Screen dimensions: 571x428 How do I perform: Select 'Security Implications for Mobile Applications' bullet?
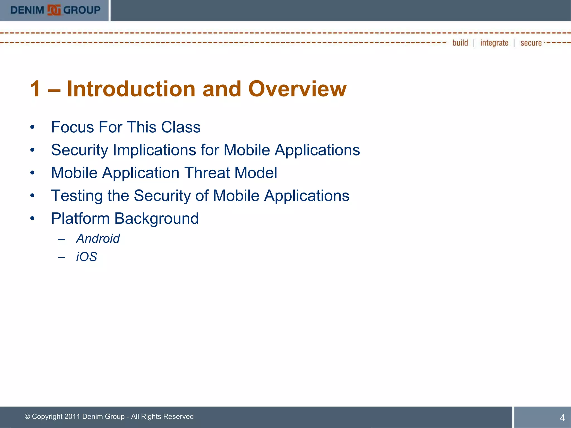point(205,150)
